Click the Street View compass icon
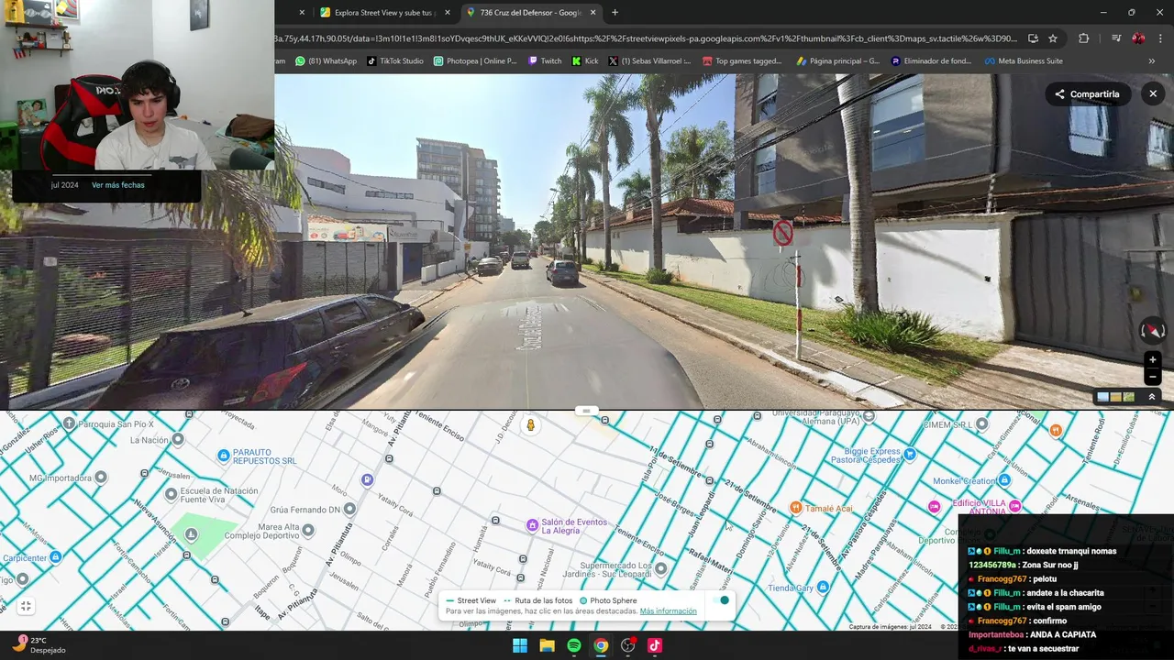1174x660 pixels. click(x=1153, y=331)
